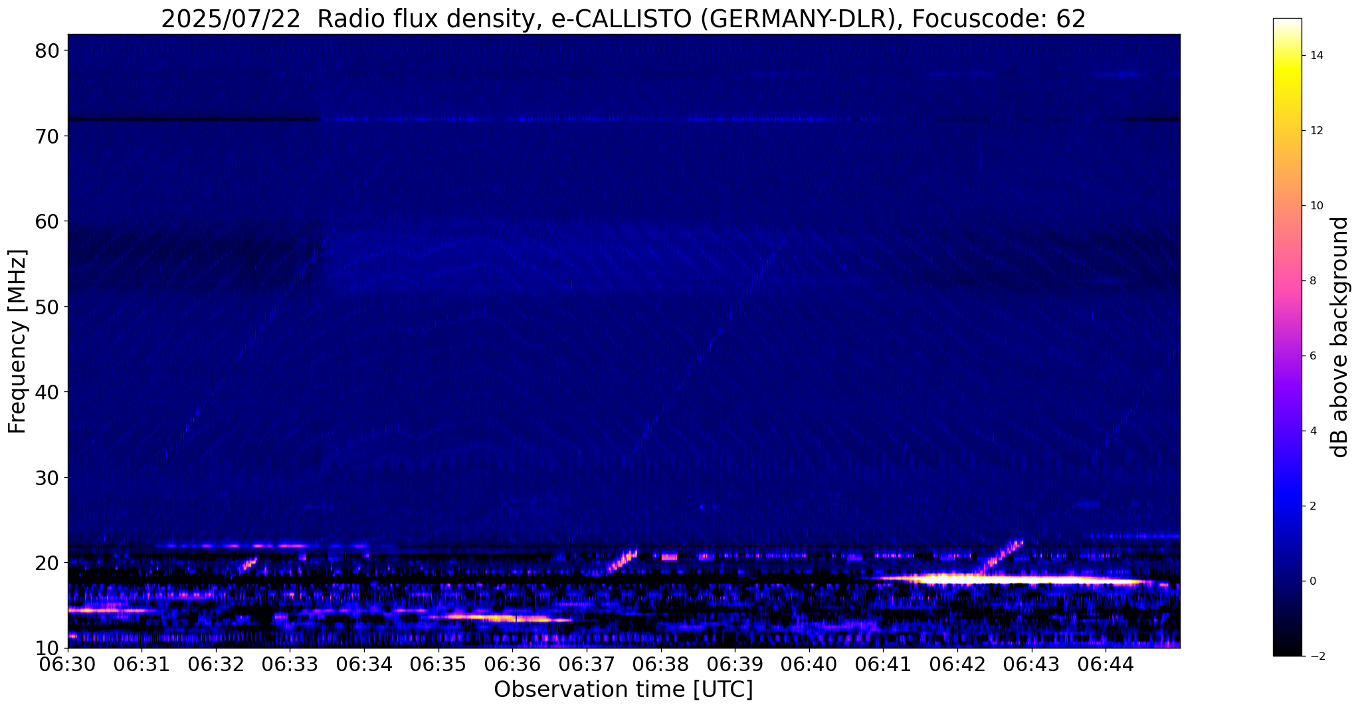Click the 14 value on the colorbar
The height and width of the screenshot is (709, 1360).
1315,55
